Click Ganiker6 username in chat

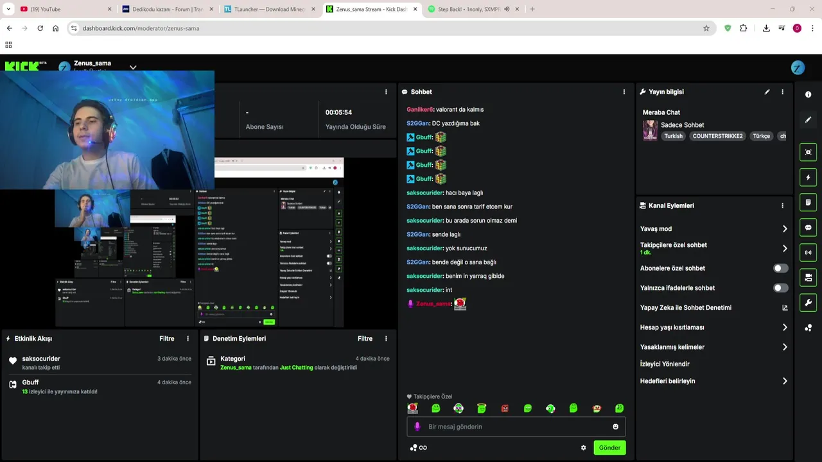pyautogui.click(x=420, y=110)
